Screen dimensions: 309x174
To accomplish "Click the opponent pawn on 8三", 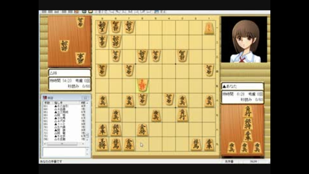I will click(116, 55).
